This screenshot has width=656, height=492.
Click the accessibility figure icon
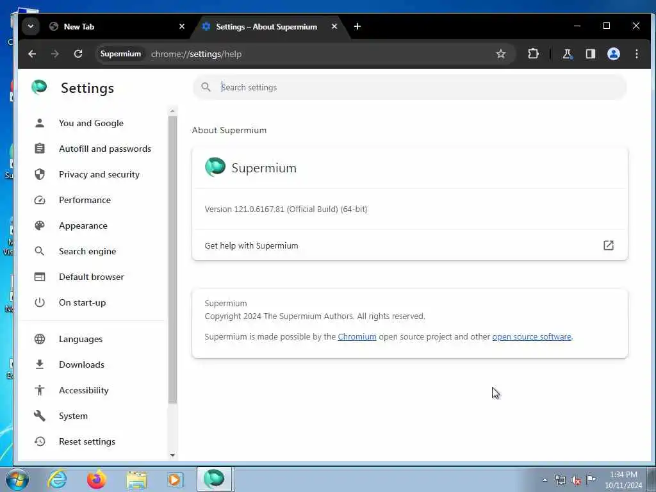coord(40,390)
